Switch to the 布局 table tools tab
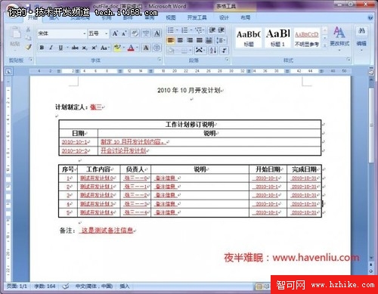 246,17
